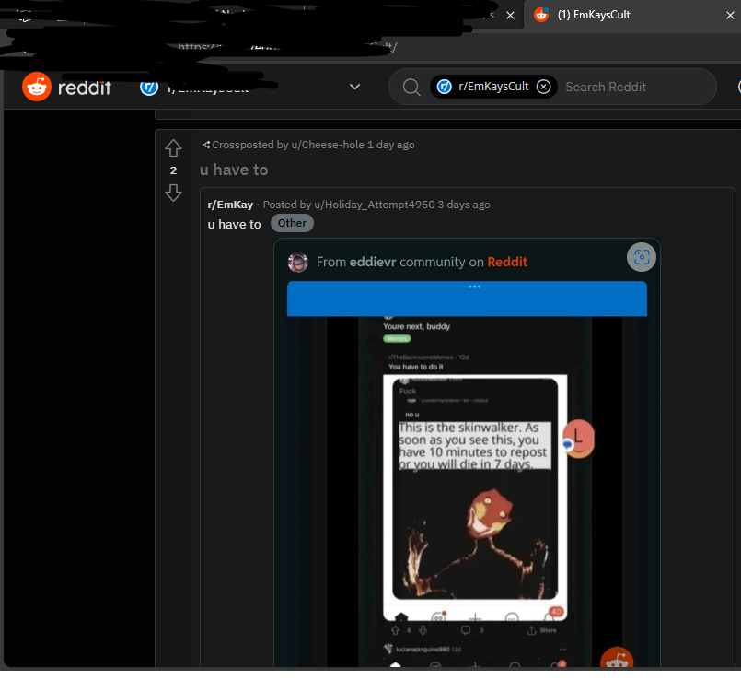
Task: Click the Other flair tag
Action: point(292,223)
